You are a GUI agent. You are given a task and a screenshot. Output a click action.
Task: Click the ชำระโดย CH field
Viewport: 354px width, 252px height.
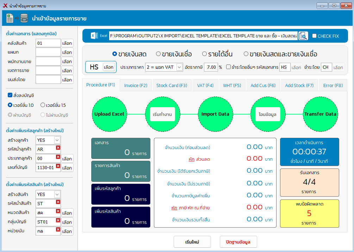[x=326, y=67]
